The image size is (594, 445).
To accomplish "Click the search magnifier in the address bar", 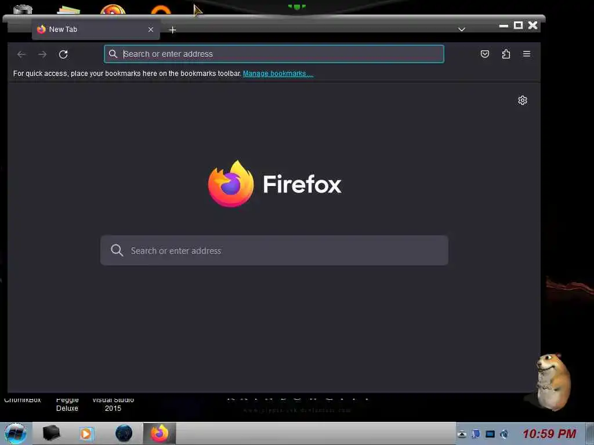I will [113, 54].
